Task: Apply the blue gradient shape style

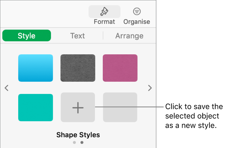Action: point(36,68)
